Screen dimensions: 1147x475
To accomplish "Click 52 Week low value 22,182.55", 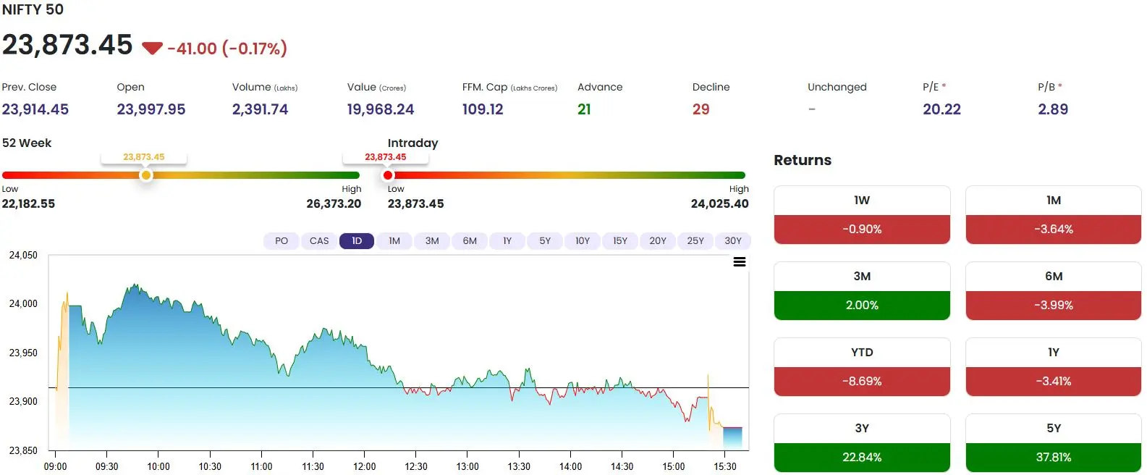I will coord(28,204).
